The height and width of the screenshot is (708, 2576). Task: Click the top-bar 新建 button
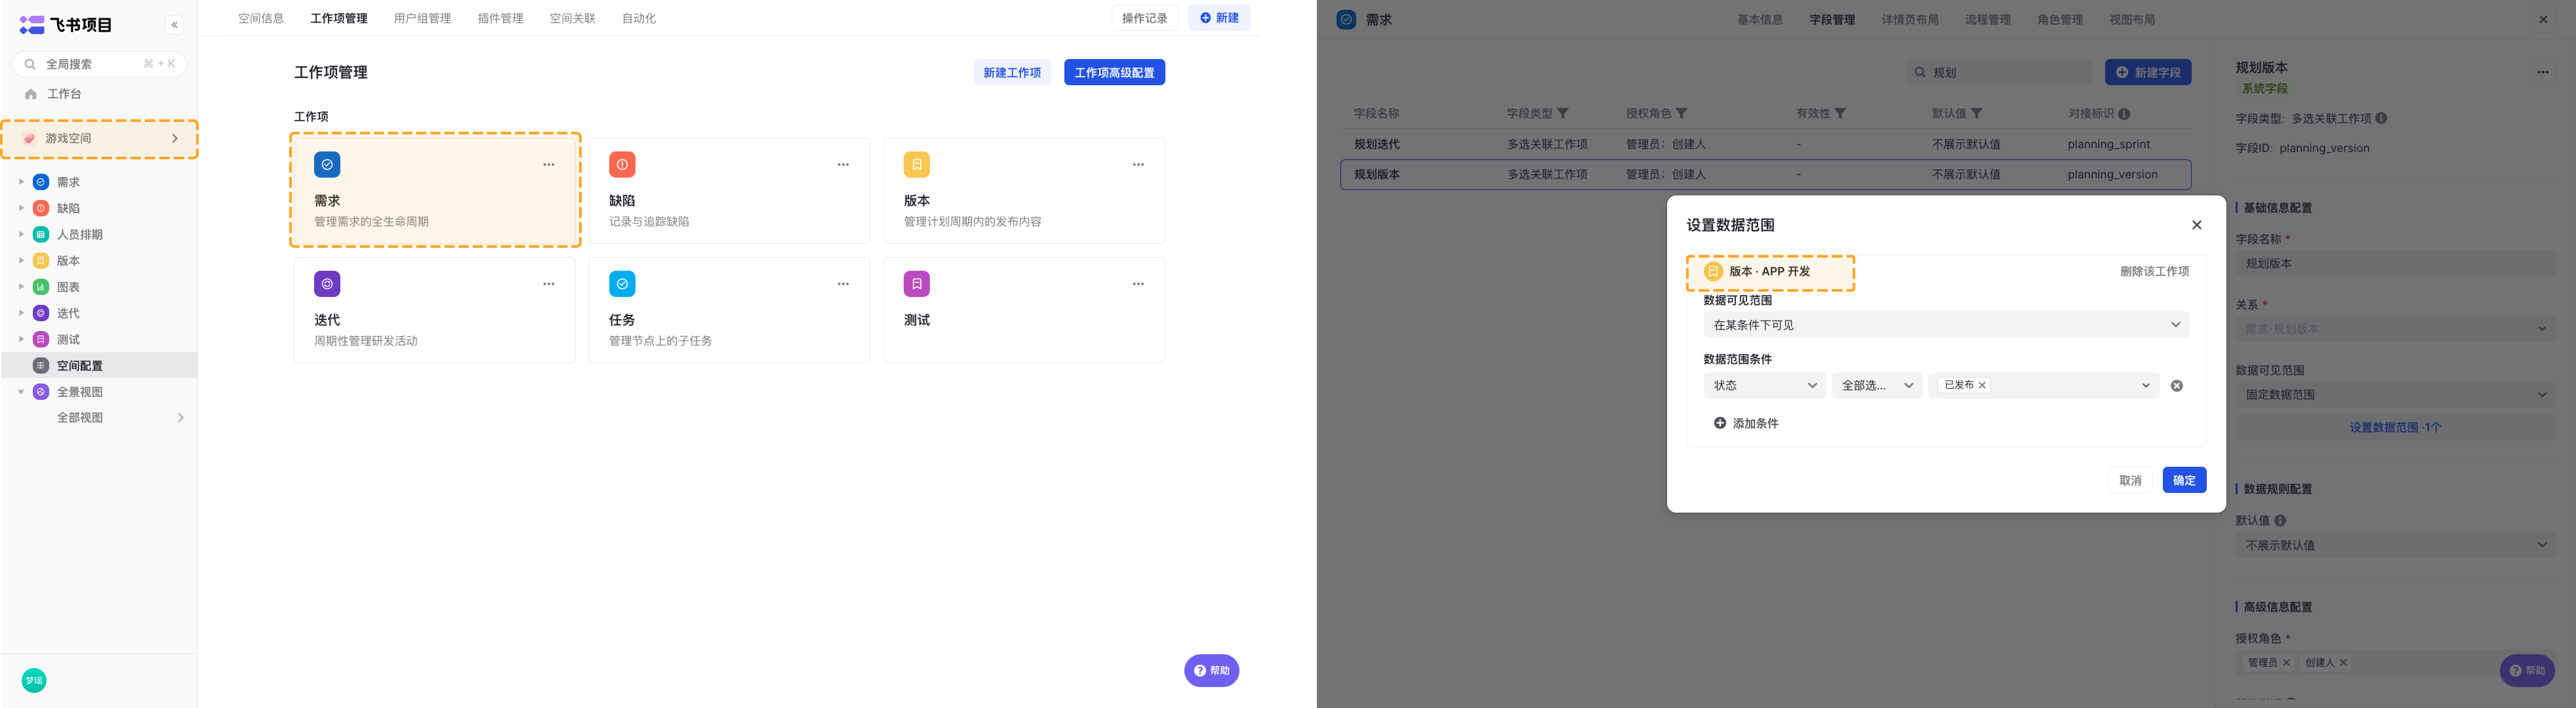(1219, 18)
